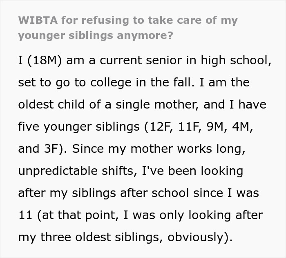Click the final word "obviously"
The width and height of the screenshot is (286, 258).
coord(195,238)
